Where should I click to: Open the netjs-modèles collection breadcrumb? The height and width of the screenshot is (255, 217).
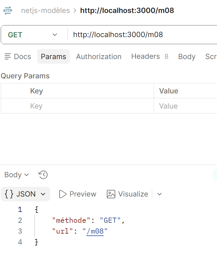(45, 11)
